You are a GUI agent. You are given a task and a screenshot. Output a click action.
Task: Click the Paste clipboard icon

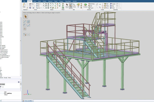click(x=24, y=6)
